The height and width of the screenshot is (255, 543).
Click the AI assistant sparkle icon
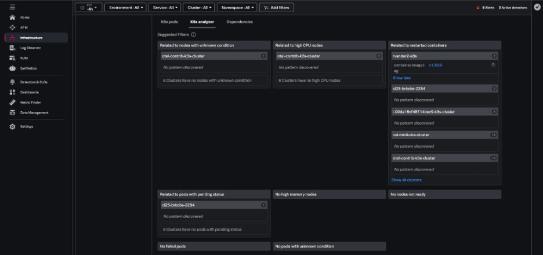click(537, 8)
